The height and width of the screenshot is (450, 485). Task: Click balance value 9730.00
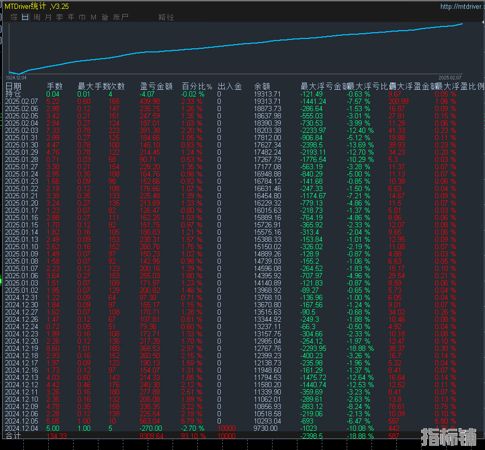pyautogui.click(x=265, y=428)
